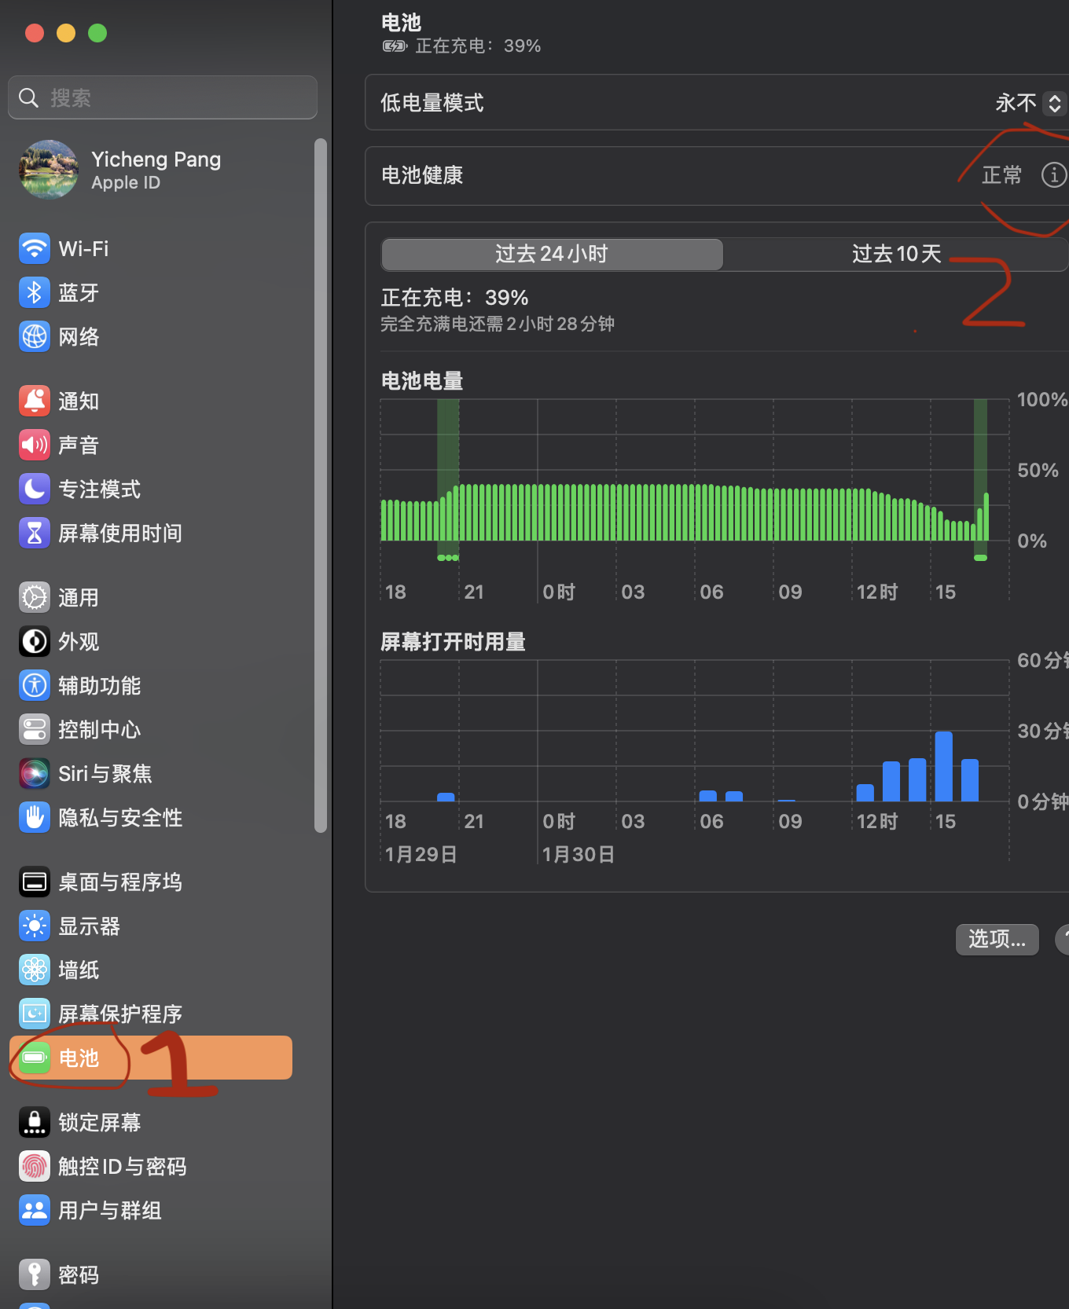
Task: Click the search (搜索) field
Action: pyautogui.click(x=163, y=98)
